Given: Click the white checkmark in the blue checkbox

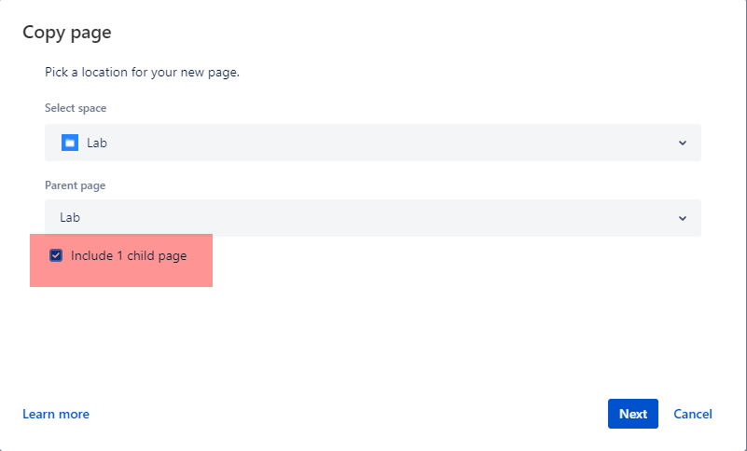Looking at the screenshot, I should coord(56,255).
